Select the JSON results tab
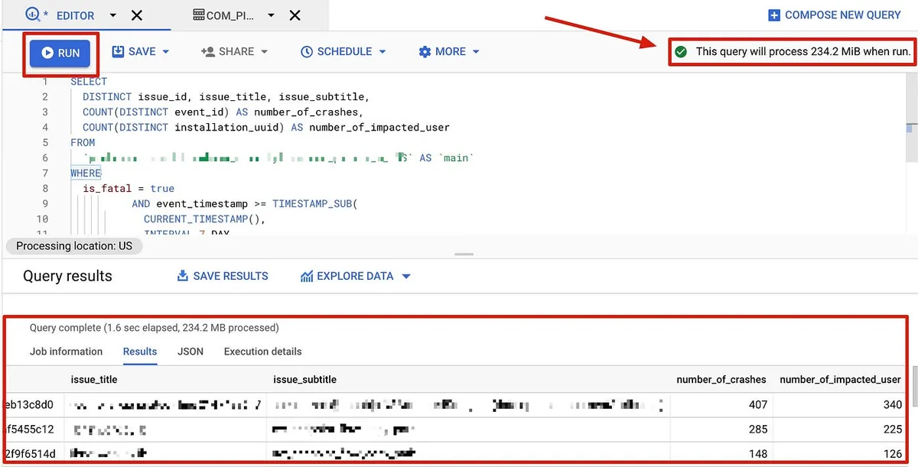This screenshot has width=918, height=467. click(190, 352)
